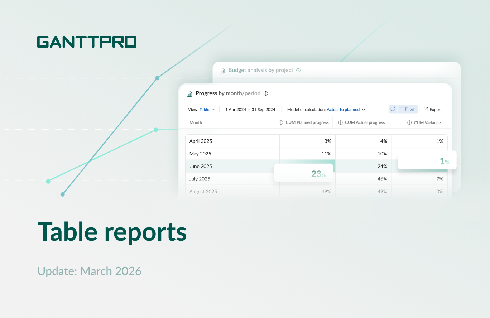Image resolution: width=490 pixels, height=318 pixels.
Task: Click the 23% progress tooltip over June 2025
Action: point(304,173)
